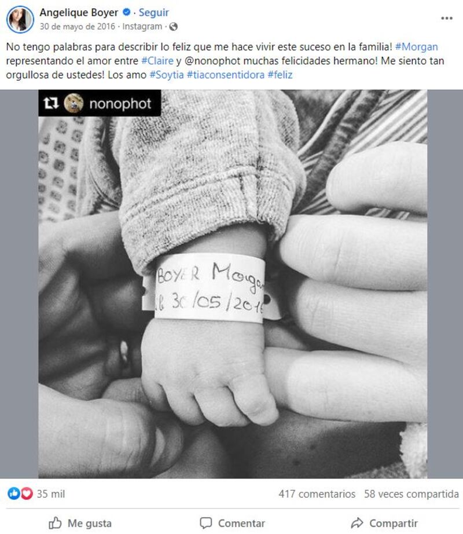Click the blue like reaction icon

pos(14,493)
